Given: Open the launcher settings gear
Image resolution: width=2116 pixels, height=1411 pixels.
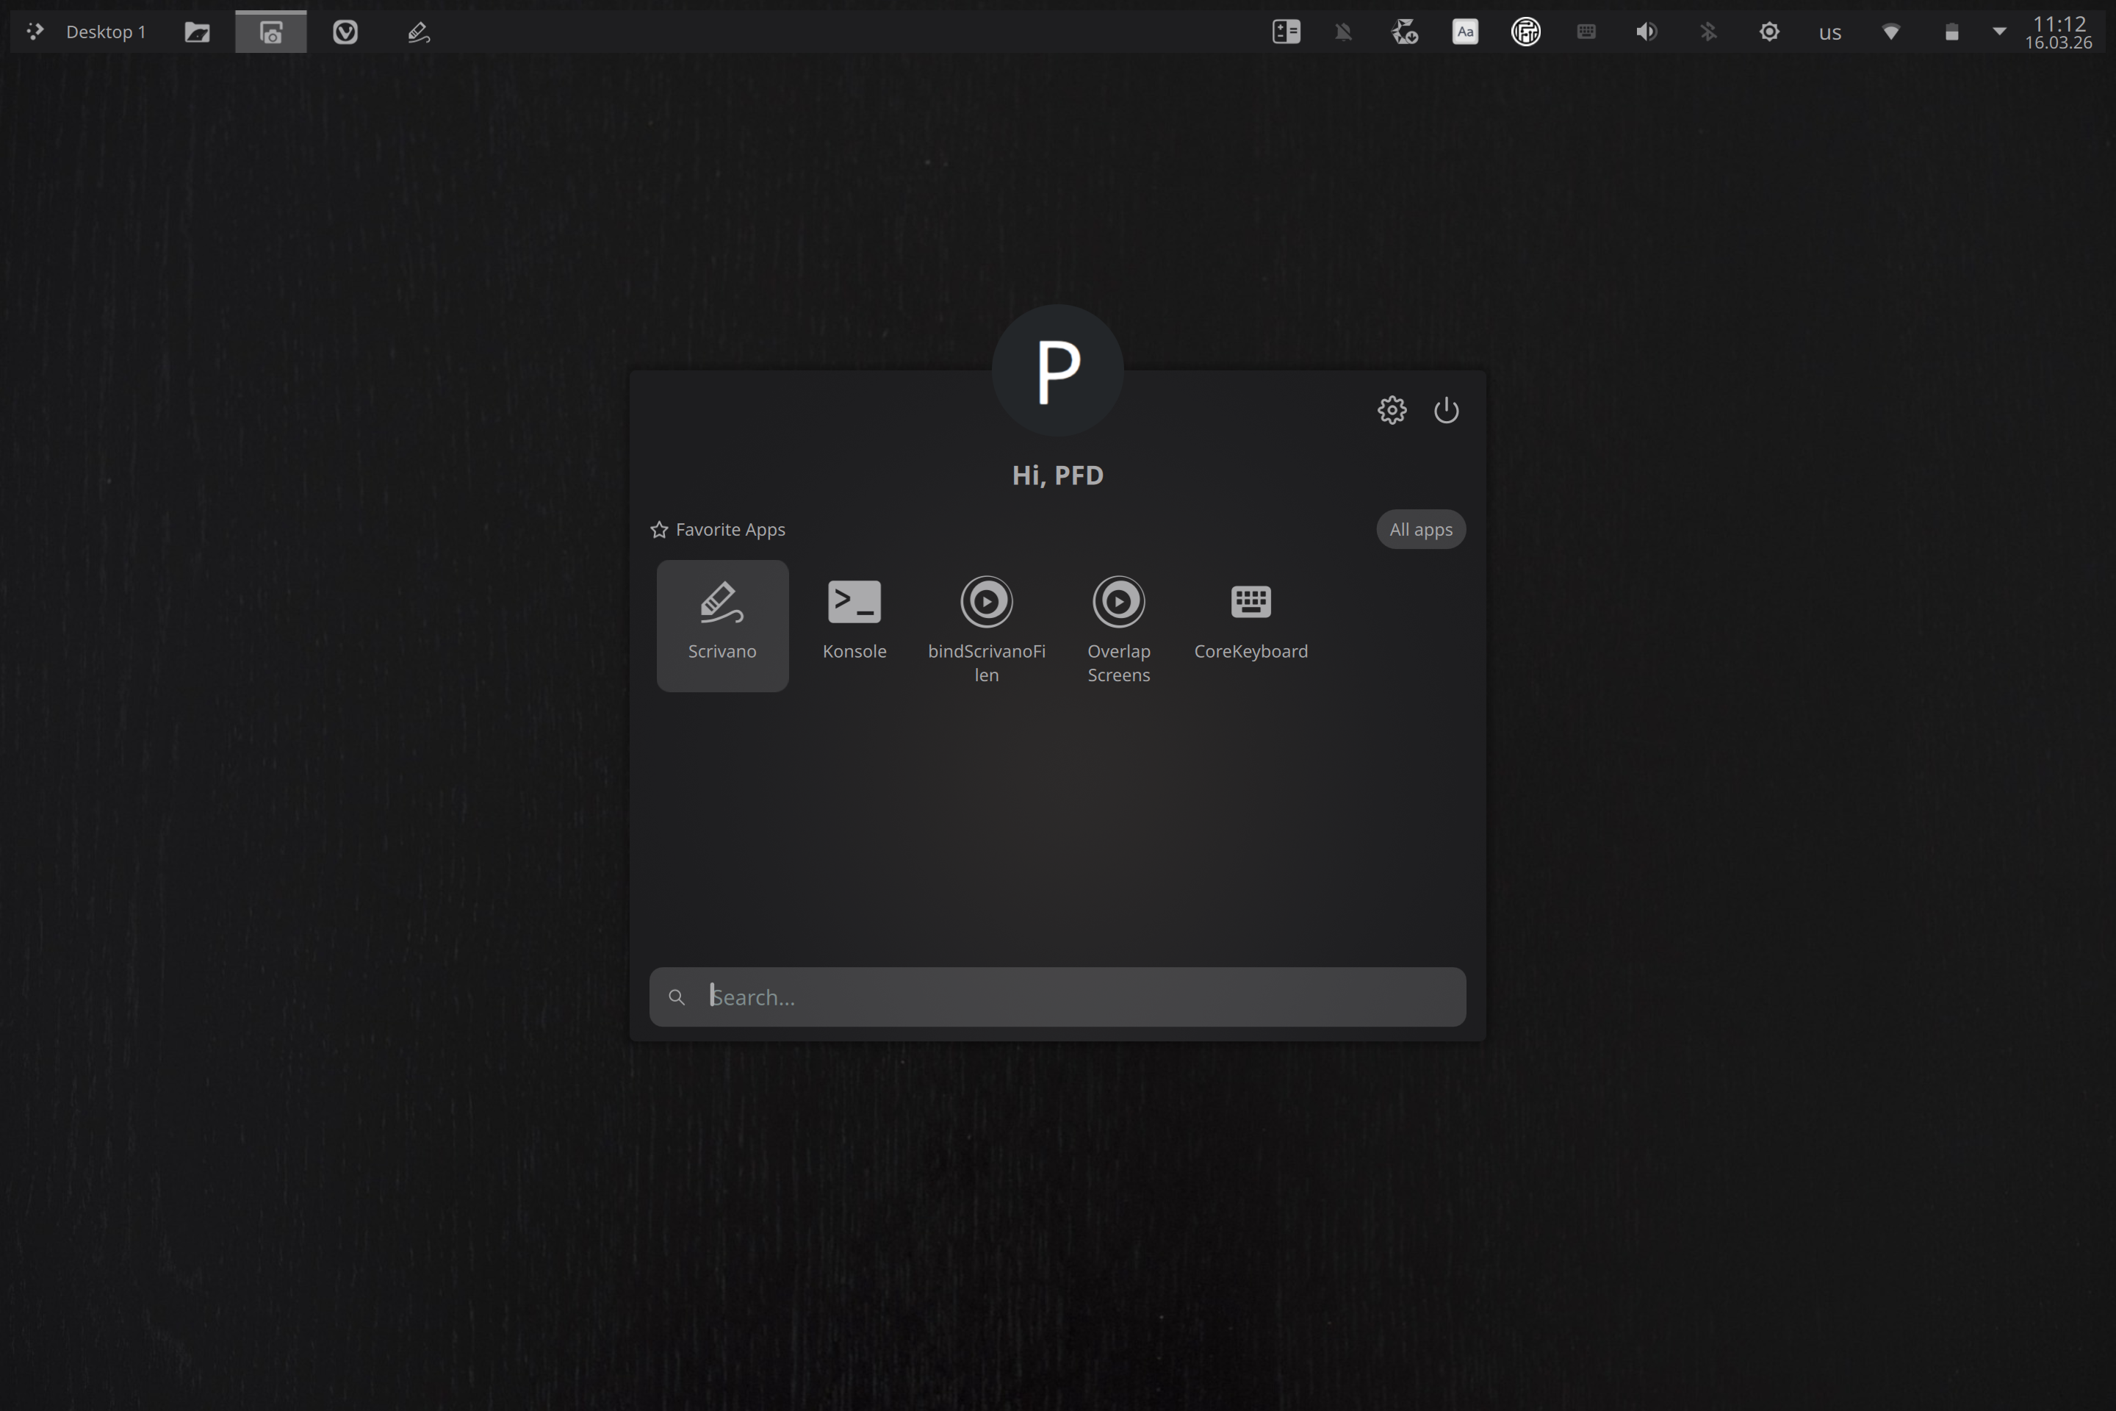Looking at the screenshot, I should [x=1391, y=409].
